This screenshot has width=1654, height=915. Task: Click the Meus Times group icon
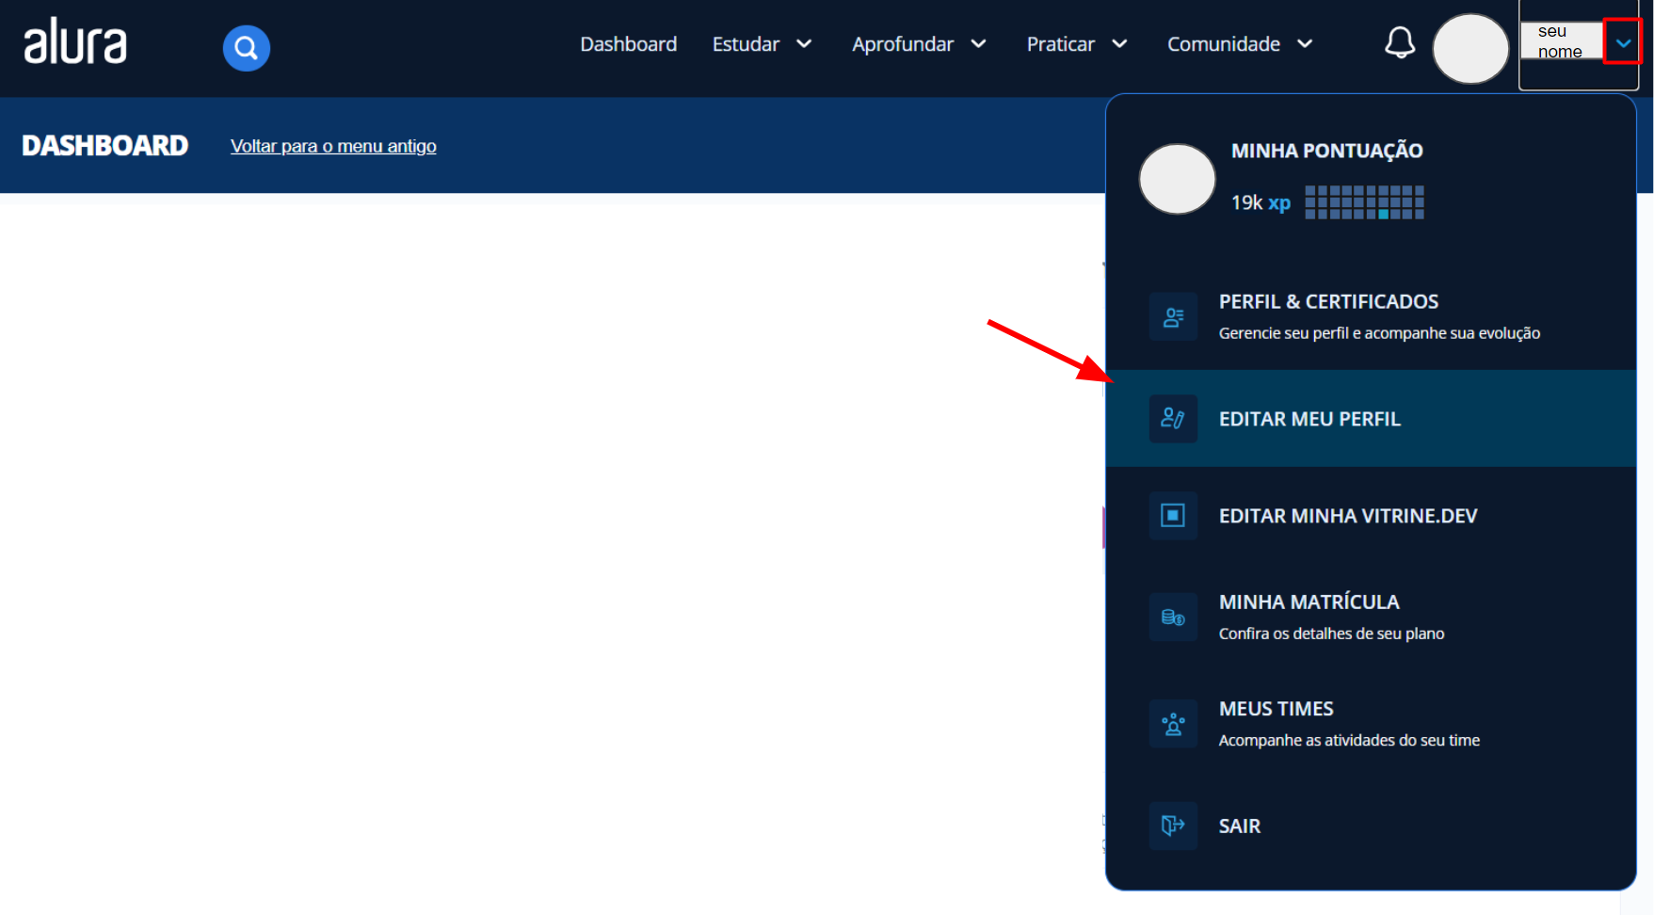click(x=1172, y=724)
